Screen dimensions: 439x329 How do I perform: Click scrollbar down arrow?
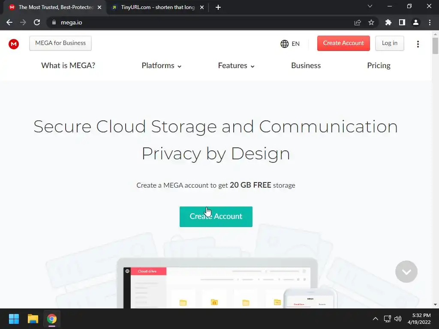point(435,305)
